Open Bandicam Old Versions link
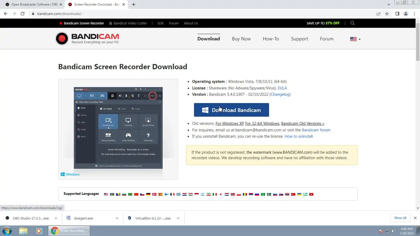Viewport: 420px width, 236px height. point(303,124)
